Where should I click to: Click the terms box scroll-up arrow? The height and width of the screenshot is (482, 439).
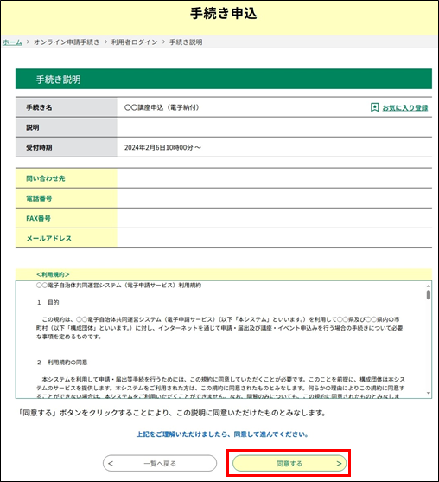(x=429, y=286)
